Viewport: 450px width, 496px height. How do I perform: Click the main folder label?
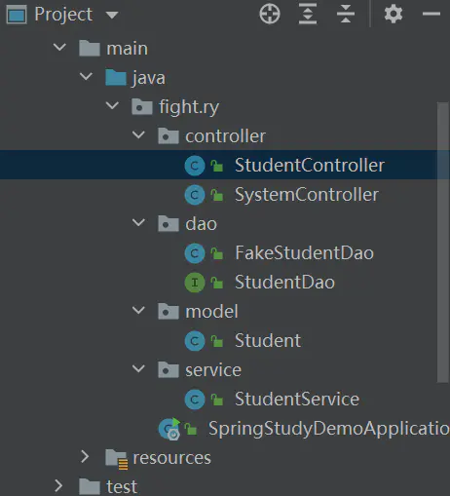click(128, 49)
